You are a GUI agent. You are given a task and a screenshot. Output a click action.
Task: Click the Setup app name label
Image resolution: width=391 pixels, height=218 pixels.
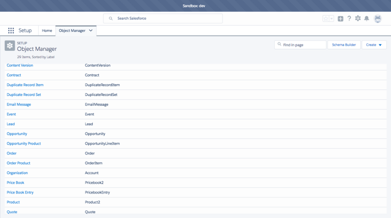pos(25,30)
